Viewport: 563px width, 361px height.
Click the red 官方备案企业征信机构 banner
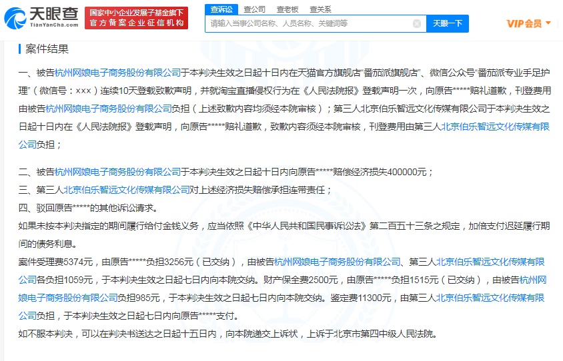(137, 17)
